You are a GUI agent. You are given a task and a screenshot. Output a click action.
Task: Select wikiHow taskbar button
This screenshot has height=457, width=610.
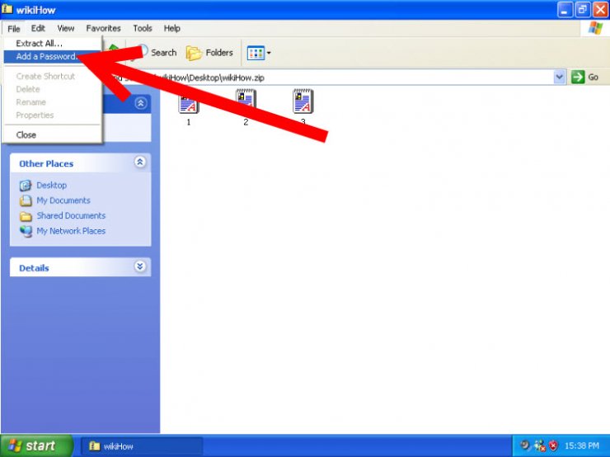point(142,446)
